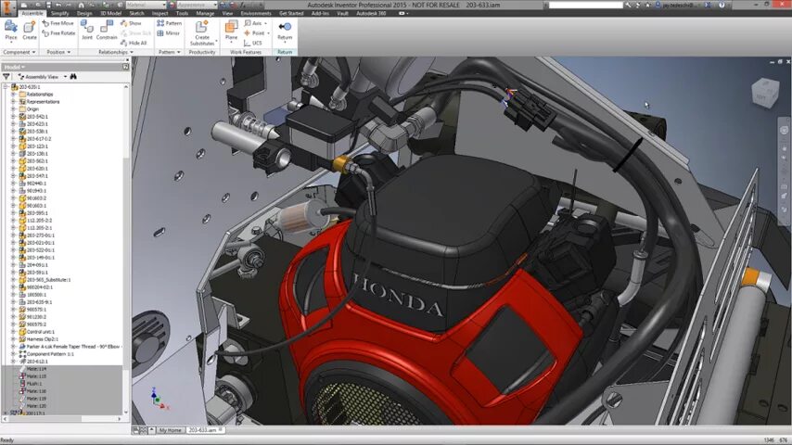This screenshot has height=445, width=792.
Task: Click the Model browser help icon
Action: [x=125, y=67]
